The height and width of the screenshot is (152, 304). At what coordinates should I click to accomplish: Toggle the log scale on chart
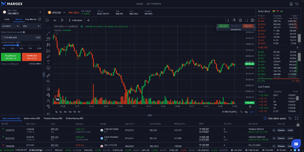pos(246,112)
